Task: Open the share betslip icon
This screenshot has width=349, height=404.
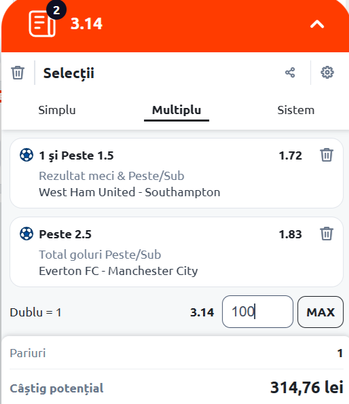Action: (290, 73)
